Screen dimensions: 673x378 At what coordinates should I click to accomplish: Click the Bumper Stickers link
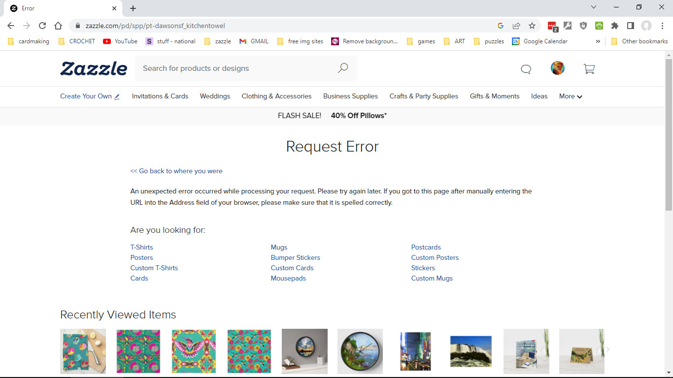pos(296,258)
